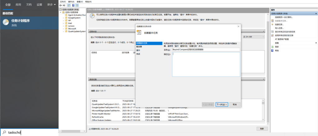
Task: Click the 创建任务 icon in the actions pane
Action: pos(272,24)
